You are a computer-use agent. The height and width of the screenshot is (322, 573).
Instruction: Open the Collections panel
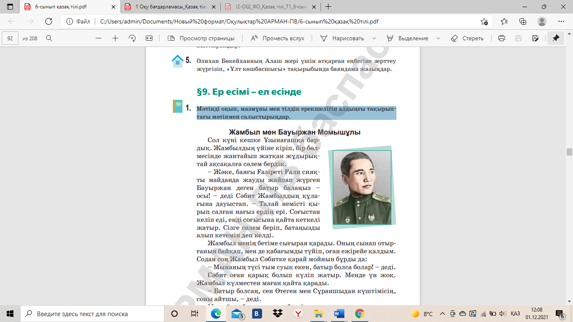[523, 21]
